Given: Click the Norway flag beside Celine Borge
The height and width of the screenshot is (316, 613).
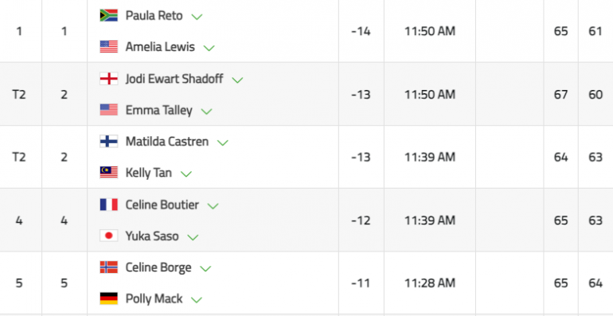Looking at the screenshot, I should pos(109,267).
